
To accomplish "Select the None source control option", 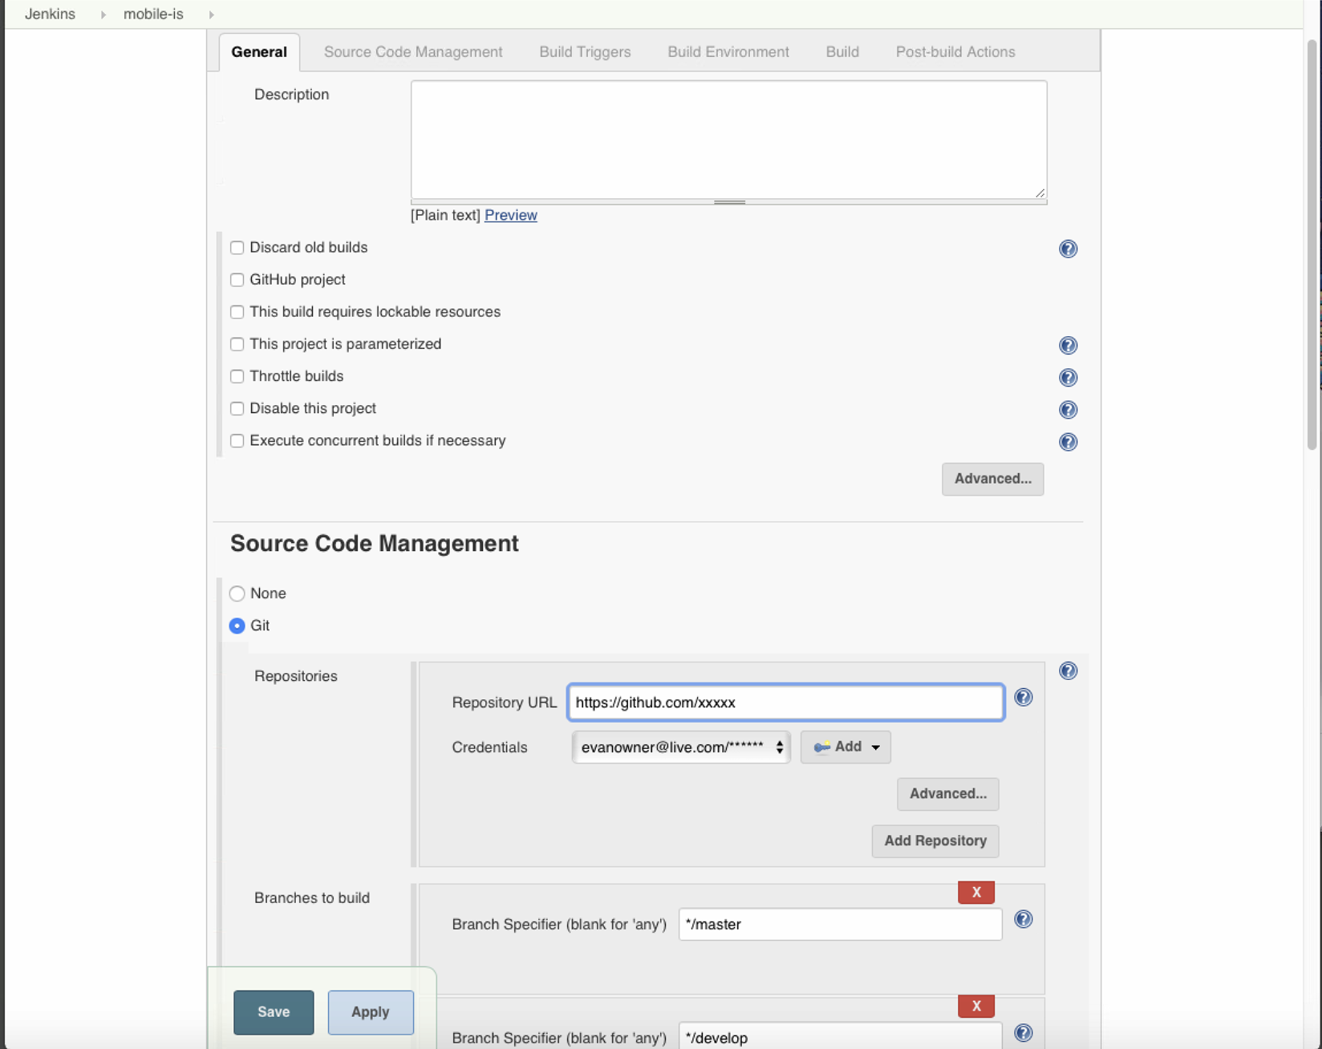I will 237,593.
